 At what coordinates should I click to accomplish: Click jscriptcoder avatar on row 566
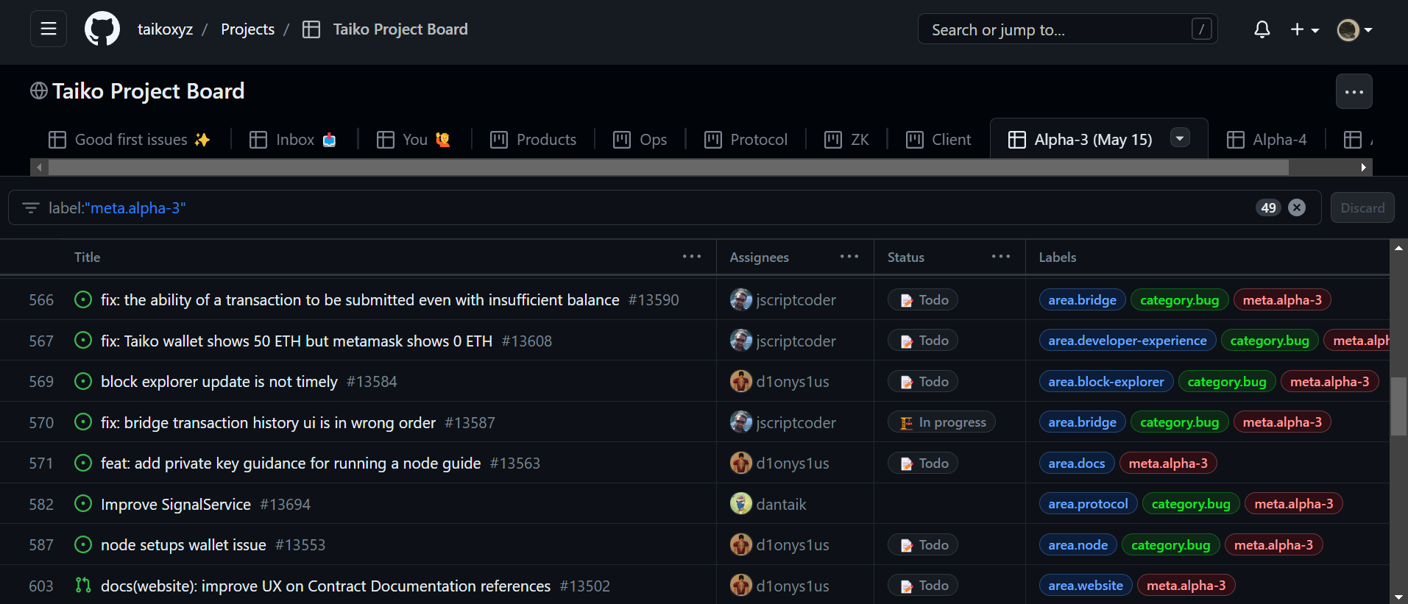point(740,299)
